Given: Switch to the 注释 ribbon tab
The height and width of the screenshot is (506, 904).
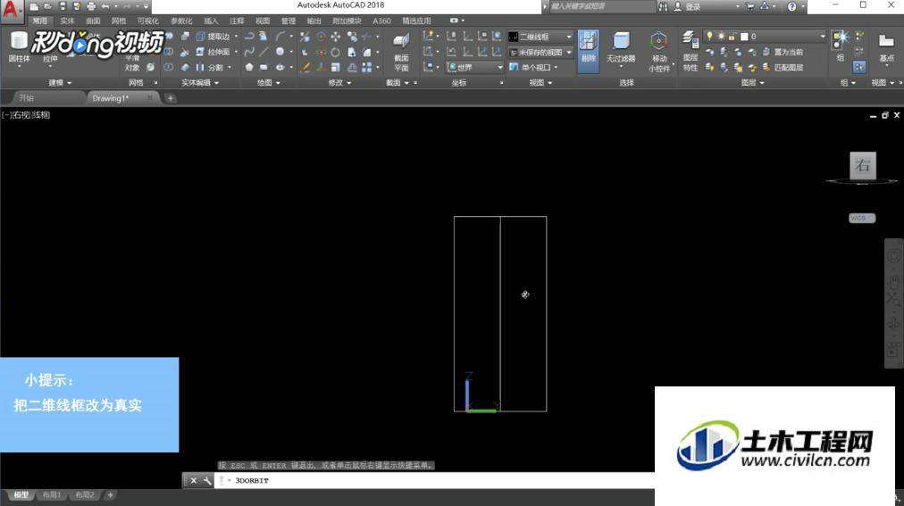Looking at the screenshot, I should pyautogui.click(x=237, y=21).
